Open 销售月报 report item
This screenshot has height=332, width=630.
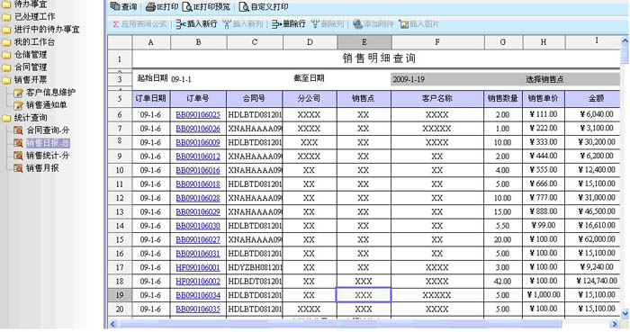point(42,168)
